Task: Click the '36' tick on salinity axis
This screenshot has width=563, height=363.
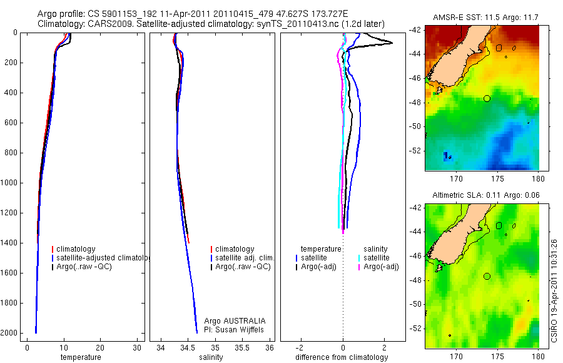Action: [x=270, y=348]
